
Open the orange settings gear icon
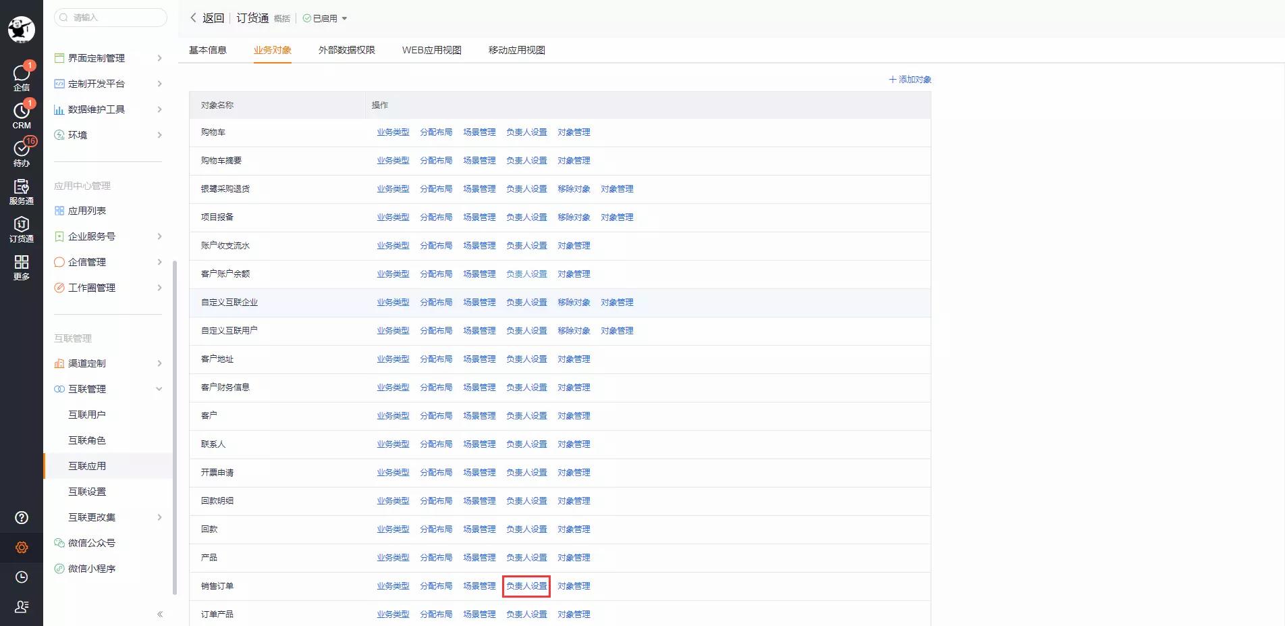22,548
